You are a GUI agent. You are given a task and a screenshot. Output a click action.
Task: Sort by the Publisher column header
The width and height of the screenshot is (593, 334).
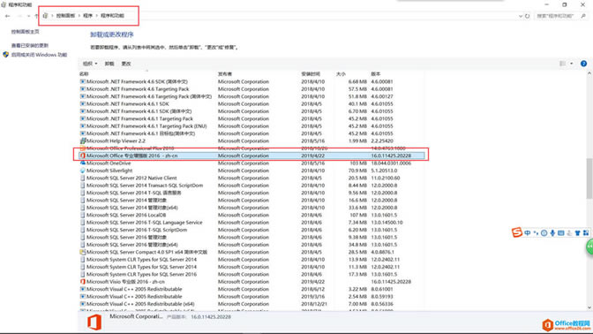(x=225, y=74)
